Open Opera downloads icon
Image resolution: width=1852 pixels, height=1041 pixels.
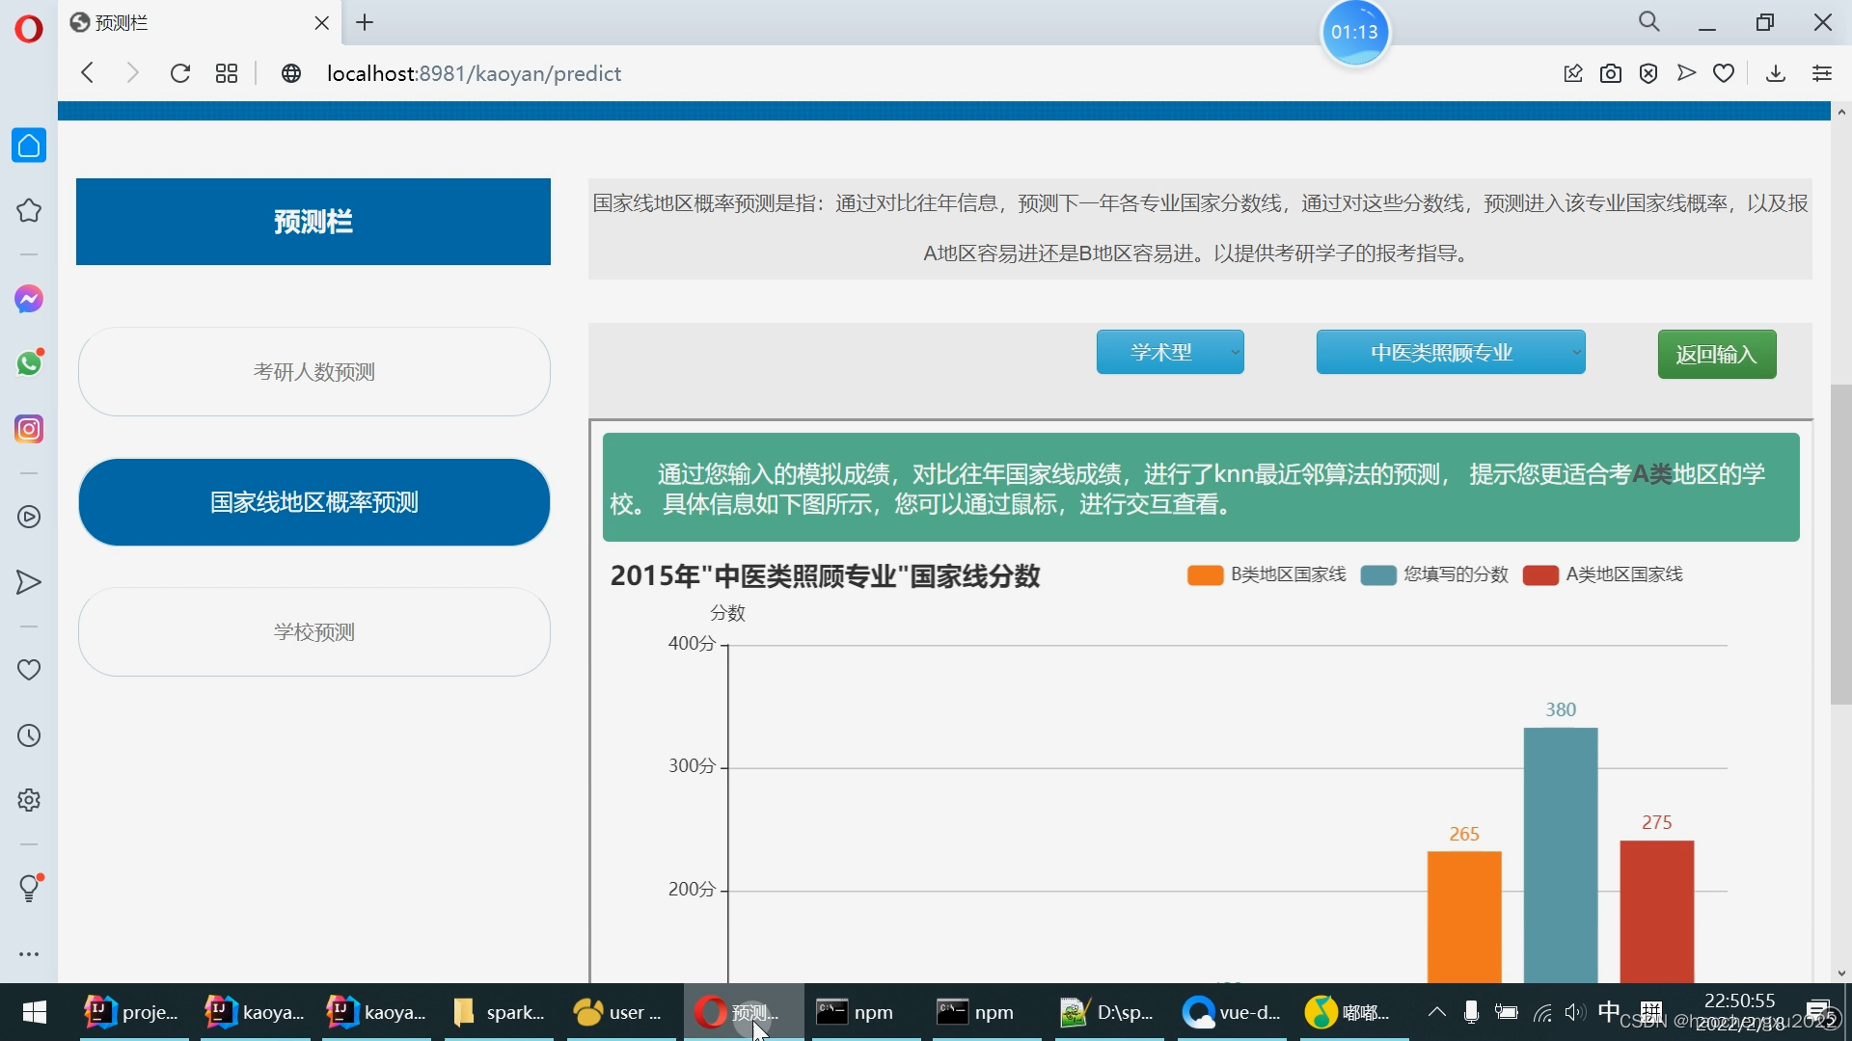[1775, 73]
